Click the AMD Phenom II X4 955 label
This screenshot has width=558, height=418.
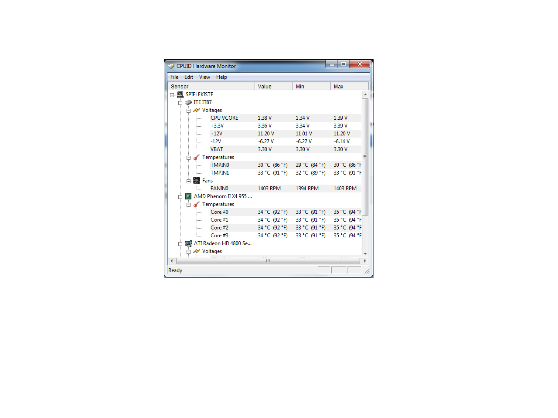[223, 196]
